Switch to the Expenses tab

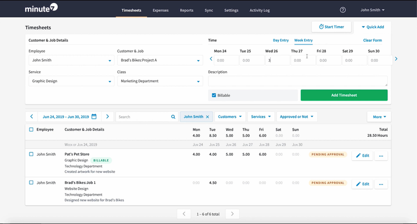[x=161, y=10]
